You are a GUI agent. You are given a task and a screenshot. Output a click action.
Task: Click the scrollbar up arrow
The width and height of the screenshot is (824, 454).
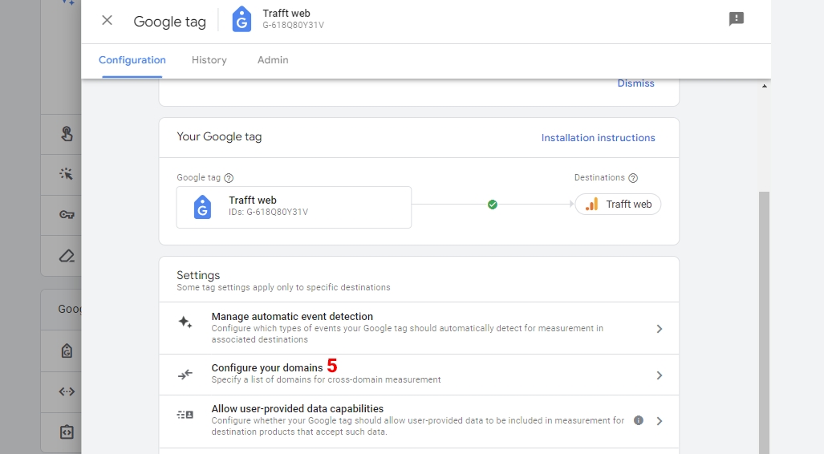coord(764,87)
